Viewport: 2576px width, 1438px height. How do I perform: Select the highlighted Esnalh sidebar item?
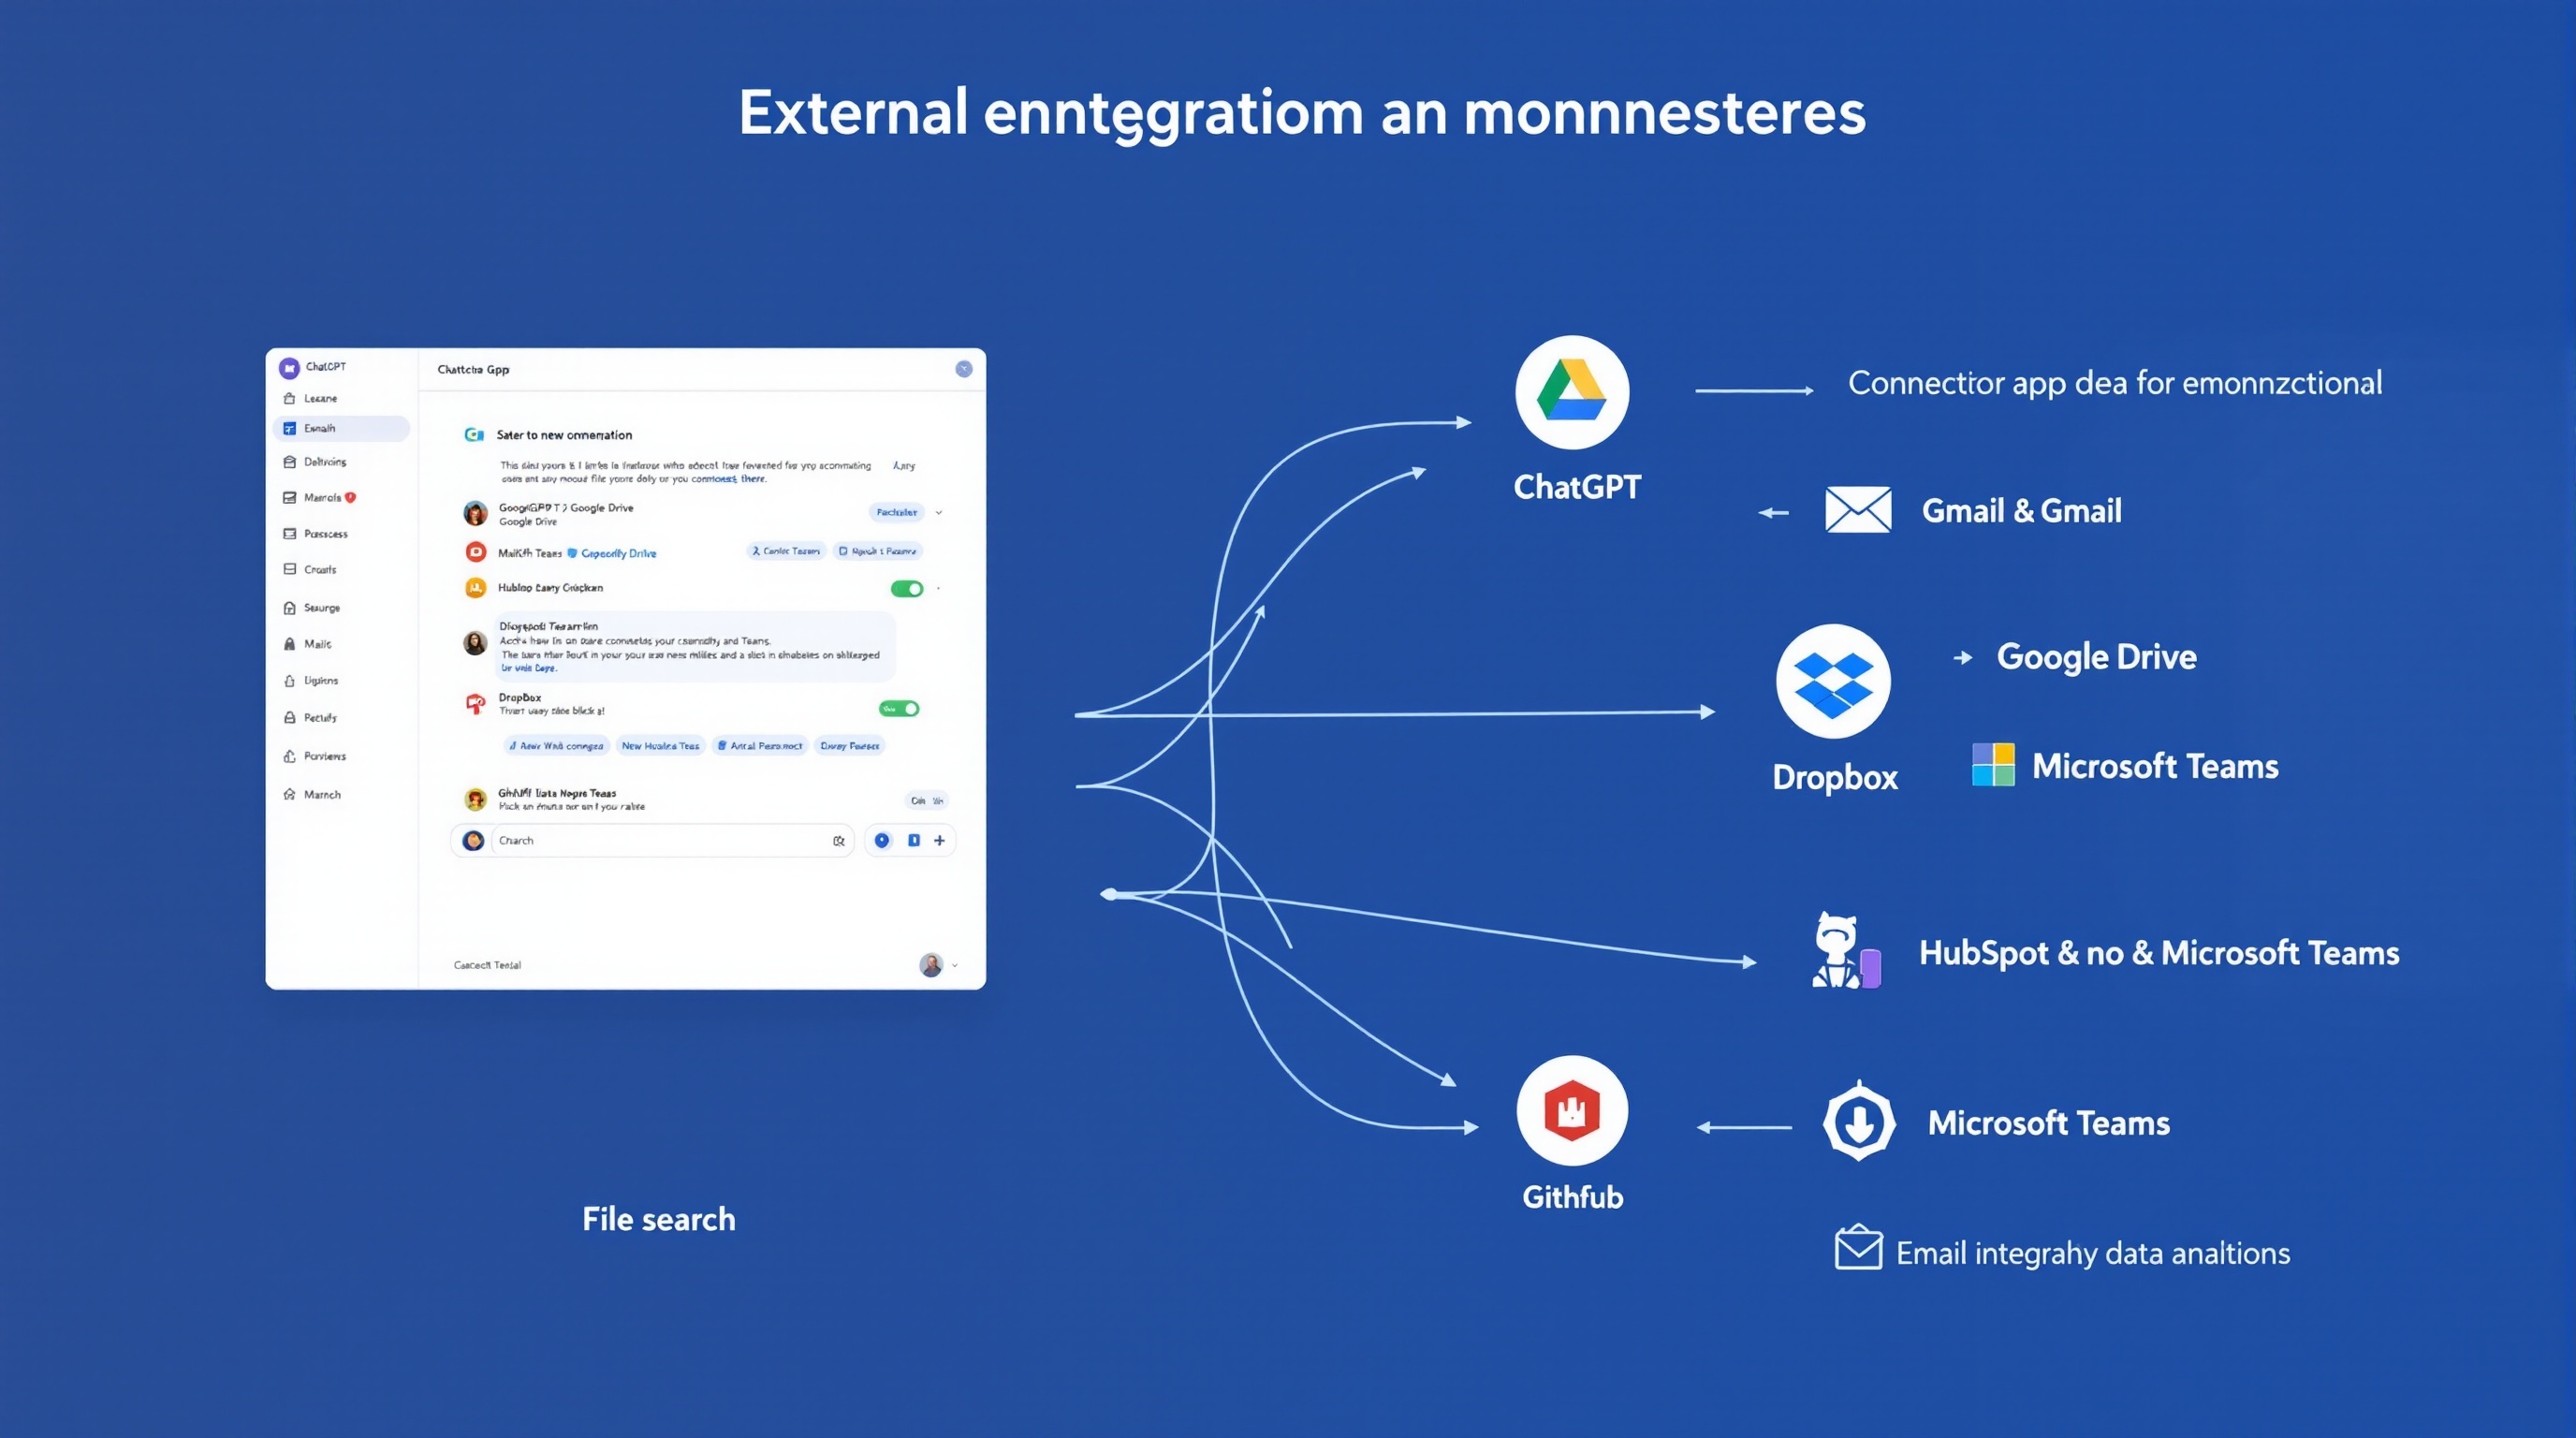[x=340, y=428]
